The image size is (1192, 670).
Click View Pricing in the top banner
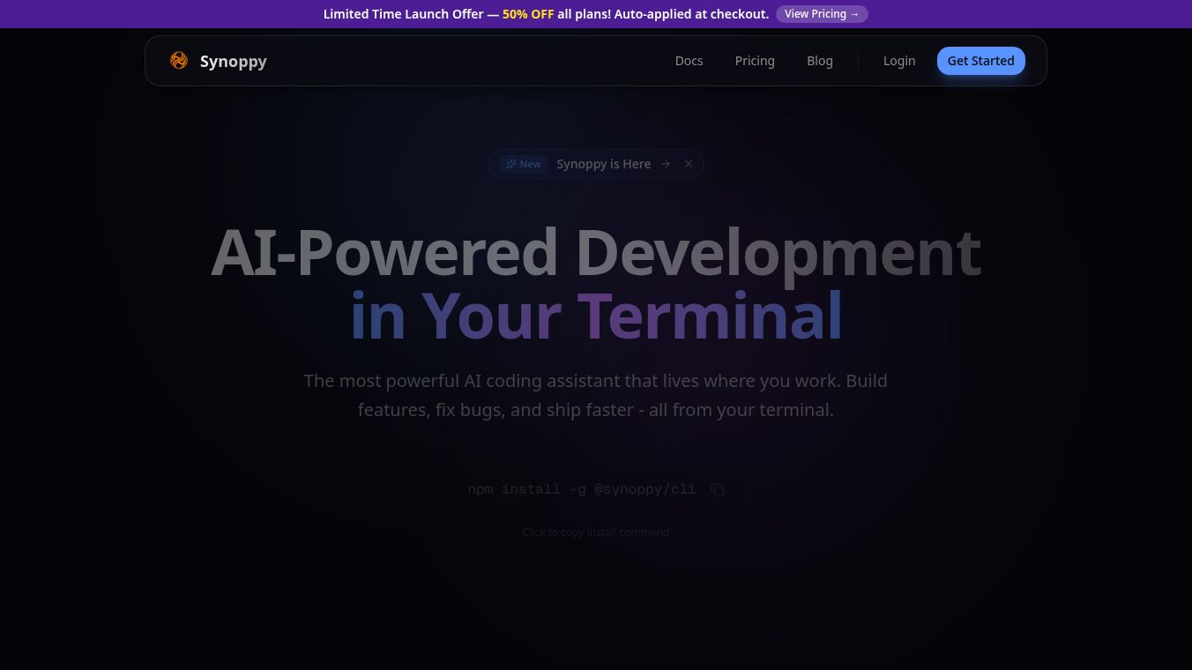[822, 14]
